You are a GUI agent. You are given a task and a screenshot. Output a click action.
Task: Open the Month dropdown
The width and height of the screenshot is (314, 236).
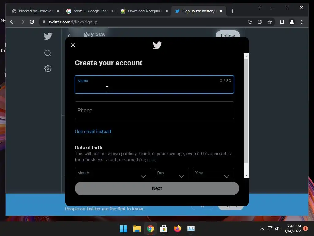pyautogui.click(x=113, y=173)
